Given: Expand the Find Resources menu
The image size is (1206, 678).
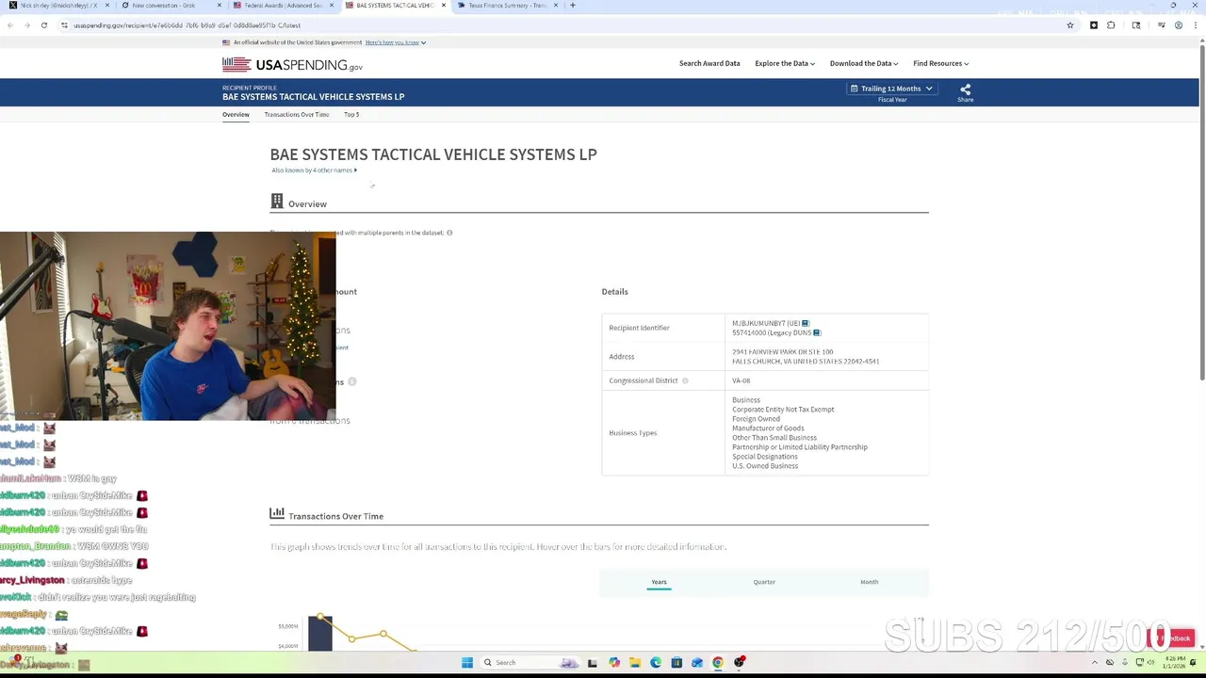Looking at the screenshot, I should (941, 63).
